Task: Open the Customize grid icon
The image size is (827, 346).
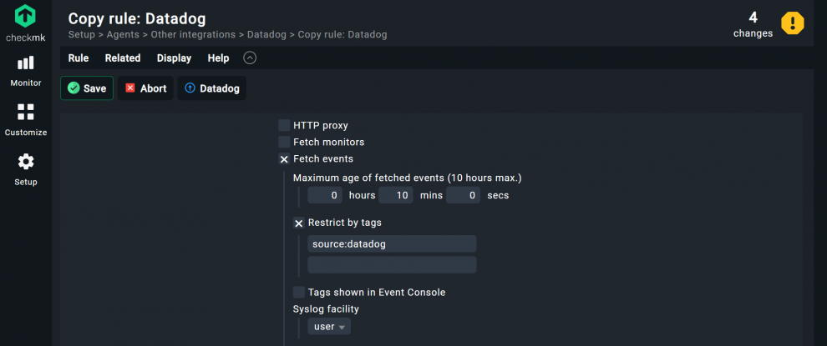Action: [x=25, y=112]
